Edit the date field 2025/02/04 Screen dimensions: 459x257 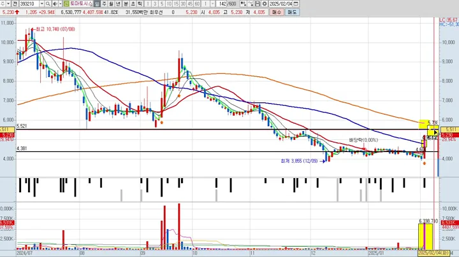coord(280,4)
